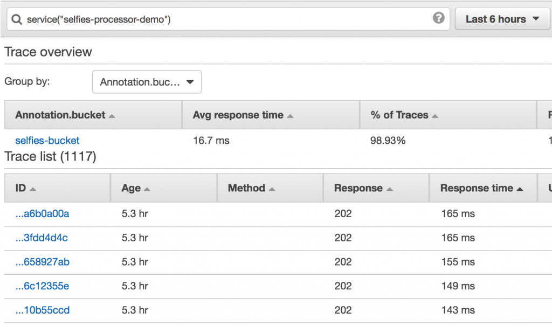Expand the Group by Annotation.buc… dropdown
This screenshot has width=552, height=326.
coord(147,82)
